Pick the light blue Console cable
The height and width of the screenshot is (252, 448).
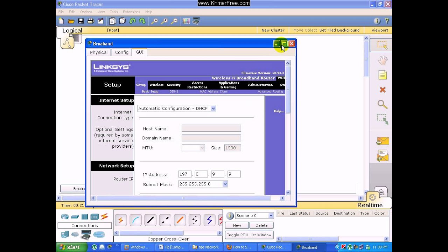136,220
